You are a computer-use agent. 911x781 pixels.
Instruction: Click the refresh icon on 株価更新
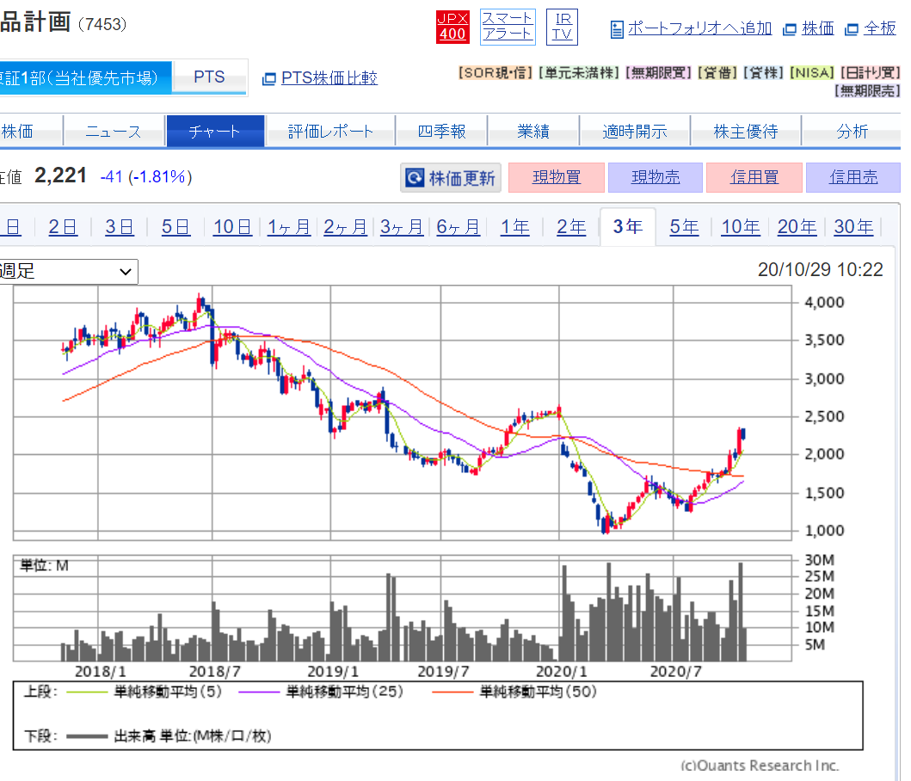(x=415, y=177)
